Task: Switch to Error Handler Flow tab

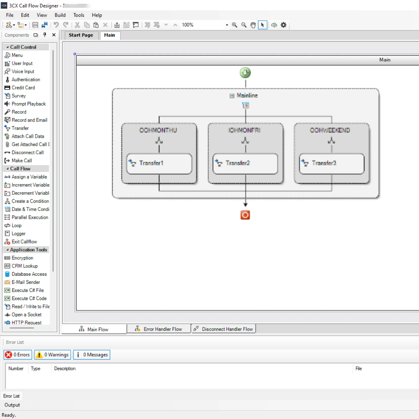Action: 159,329
